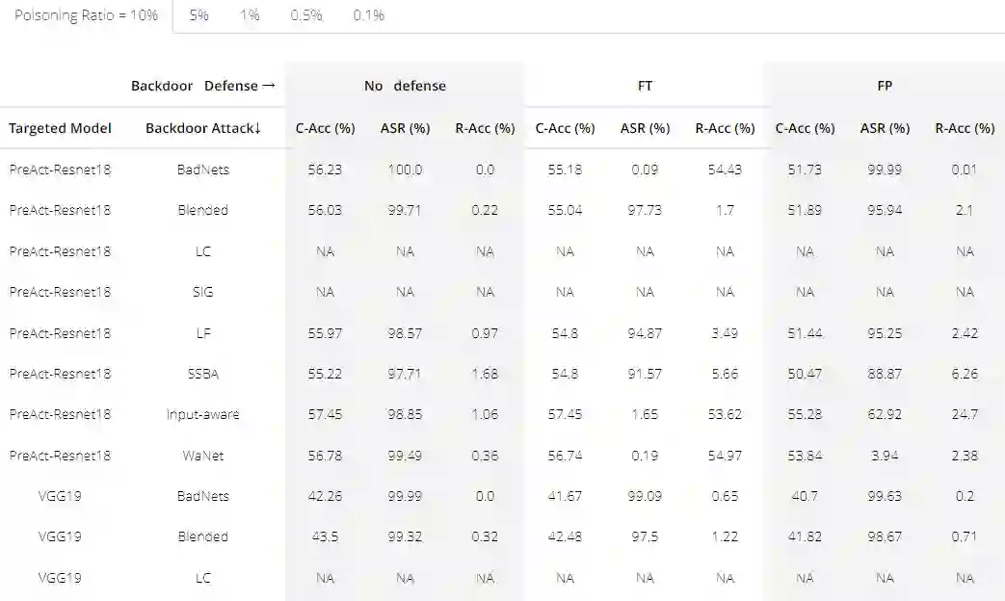Select the Poisoning Ratio = 10% tab
This screenshot has height=601, width=1005.
pos(86,15)
